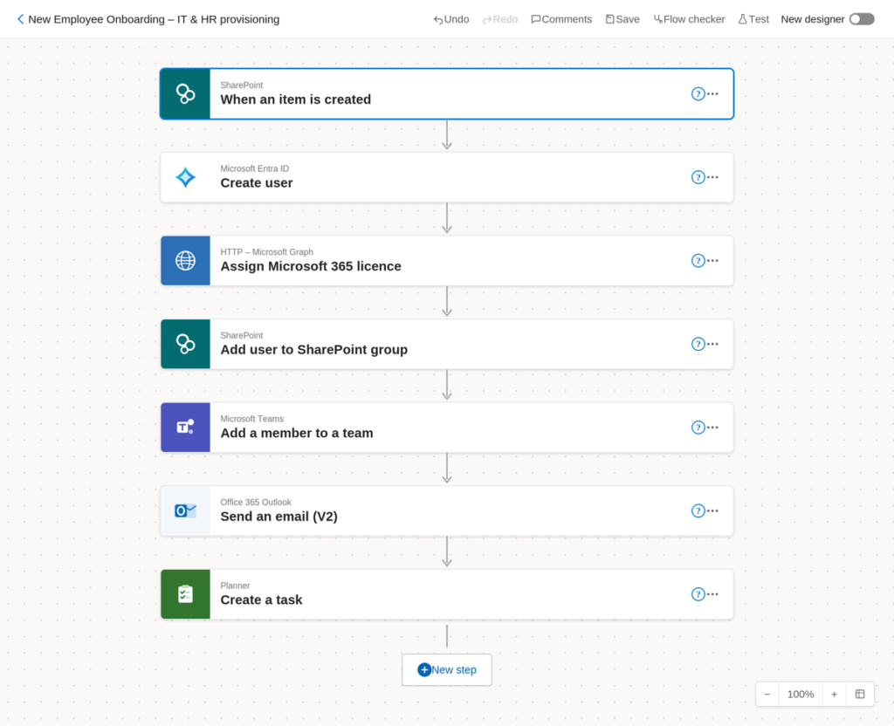Open help for Create user step

pyautogui.click(x=698, y=177)
